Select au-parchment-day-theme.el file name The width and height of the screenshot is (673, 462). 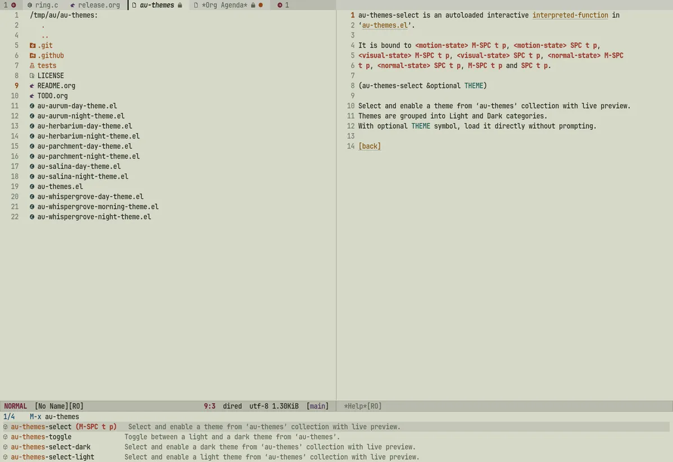click(85, 146)
